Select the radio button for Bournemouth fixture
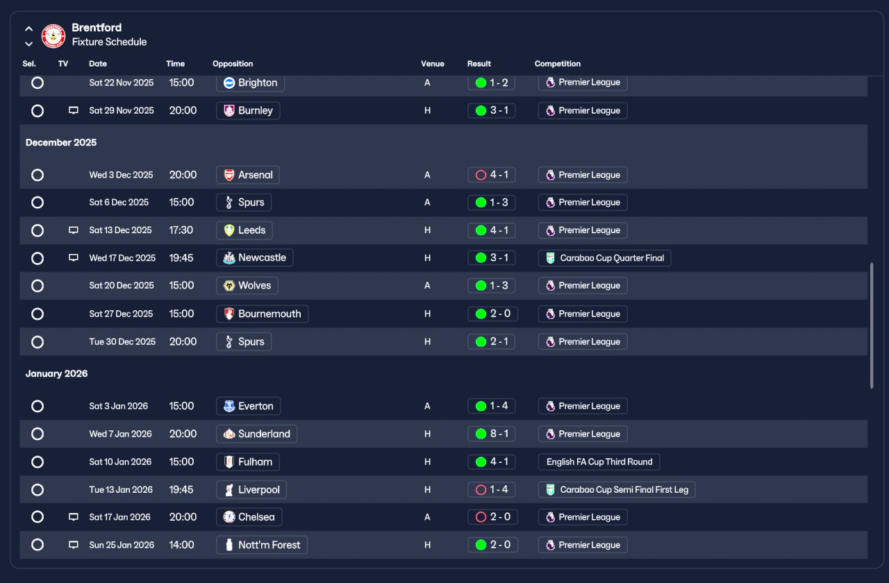The image size is (889, 583). click(x=38, y=314)
